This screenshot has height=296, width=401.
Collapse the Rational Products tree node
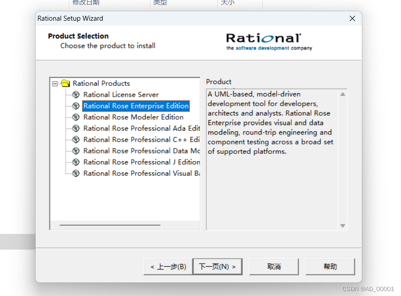coord(55,83)
